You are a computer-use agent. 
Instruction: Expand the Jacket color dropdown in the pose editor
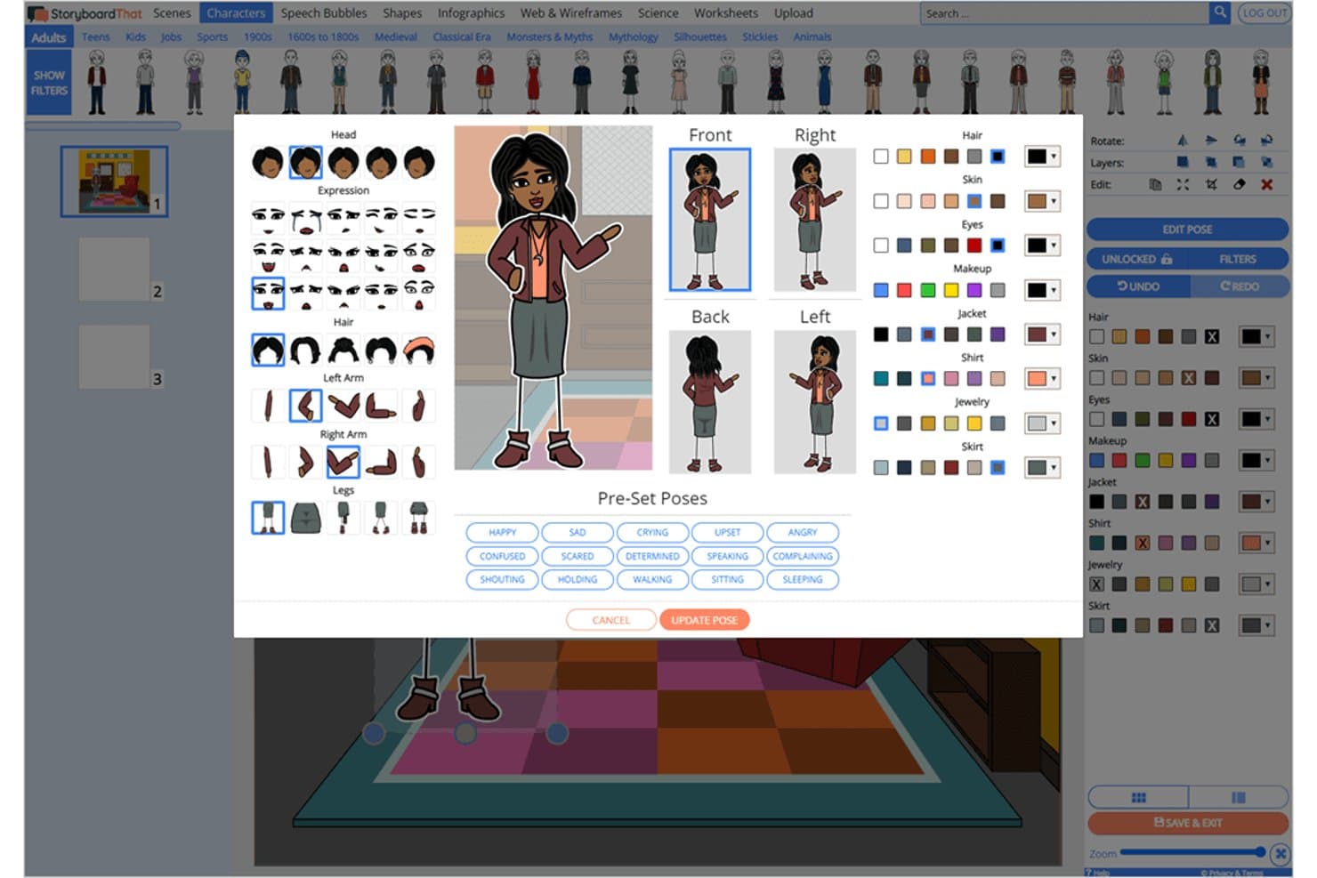(1042, 334)
